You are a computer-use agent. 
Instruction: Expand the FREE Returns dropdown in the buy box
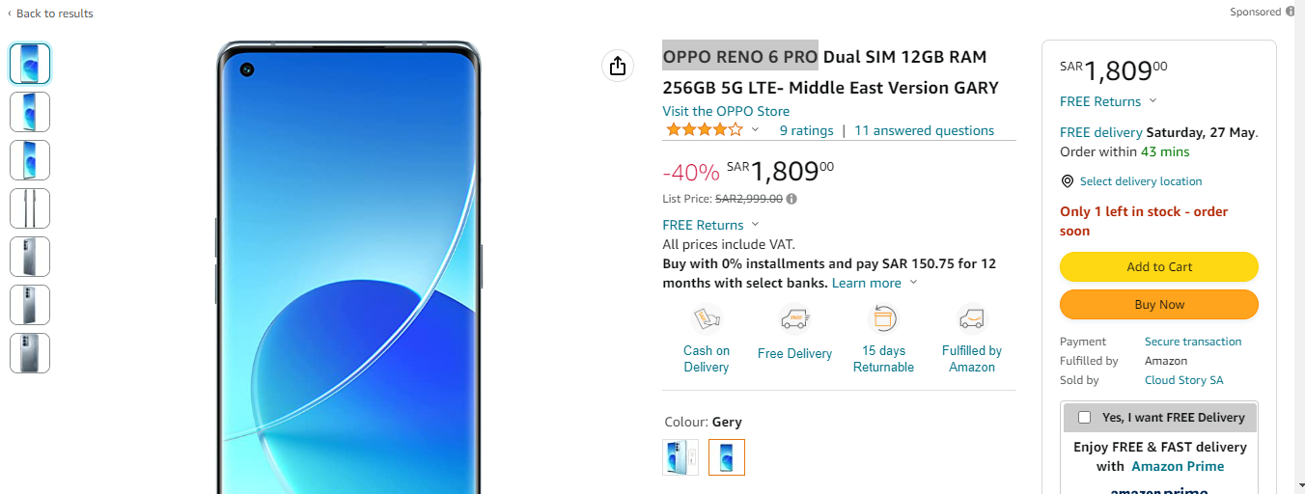1152,101
